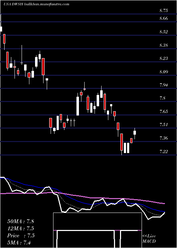The image size is (177, 248).
Task: Click the 8.66 price axis label
Action: pos(164,18)
